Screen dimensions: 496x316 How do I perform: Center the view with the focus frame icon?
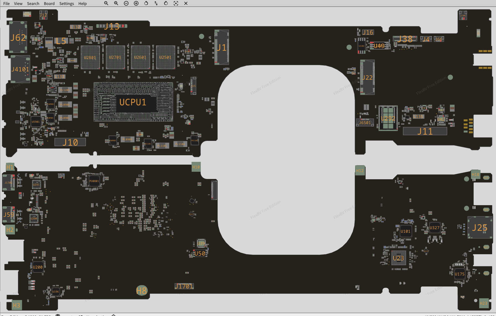click(176, 3)
